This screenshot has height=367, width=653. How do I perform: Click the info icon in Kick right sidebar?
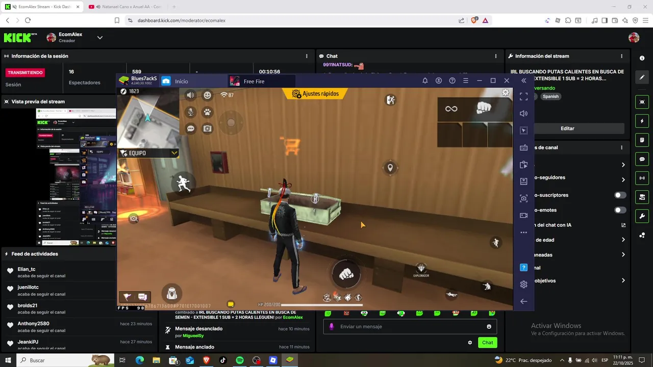[x=642, y=58]
